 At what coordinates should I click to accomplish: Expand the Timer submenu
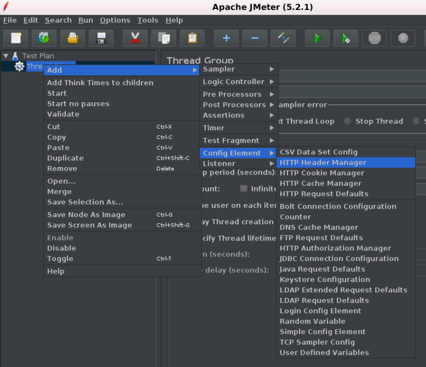click(238, 128)
